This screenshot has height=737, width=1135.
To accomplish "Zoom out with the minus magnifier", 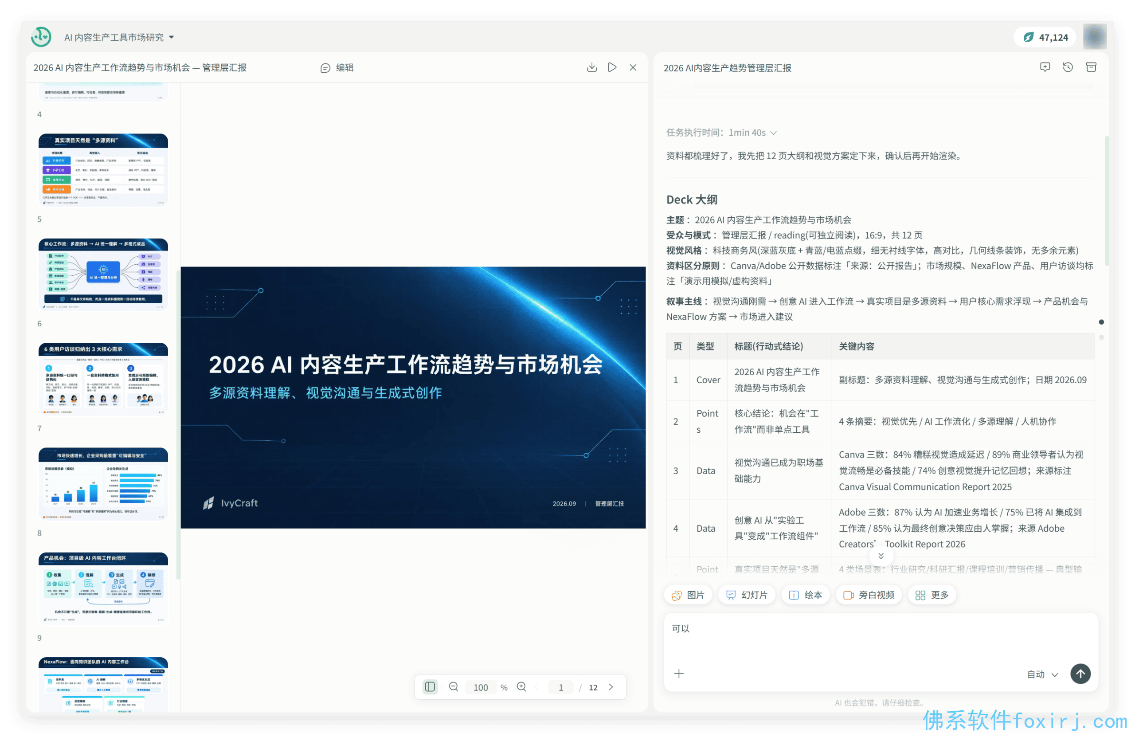I will pyautogui.click(x=454, y=687).
